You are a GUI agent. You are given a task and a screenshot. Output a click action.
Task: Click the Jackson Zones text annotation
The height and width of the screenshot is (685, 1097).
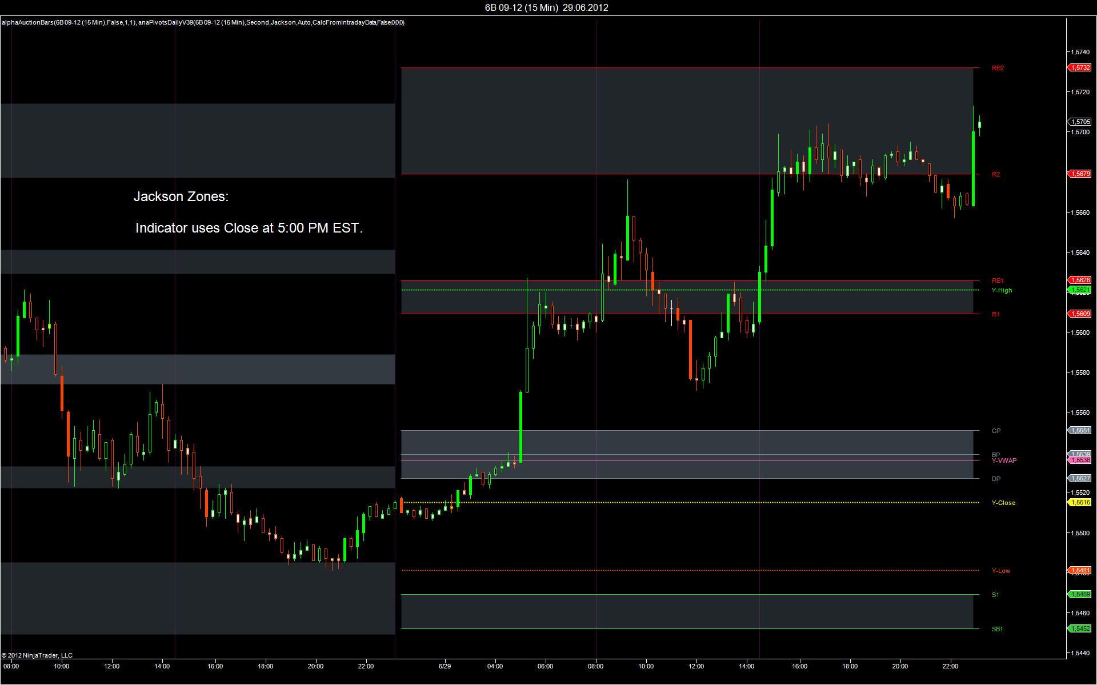(181, 197)
